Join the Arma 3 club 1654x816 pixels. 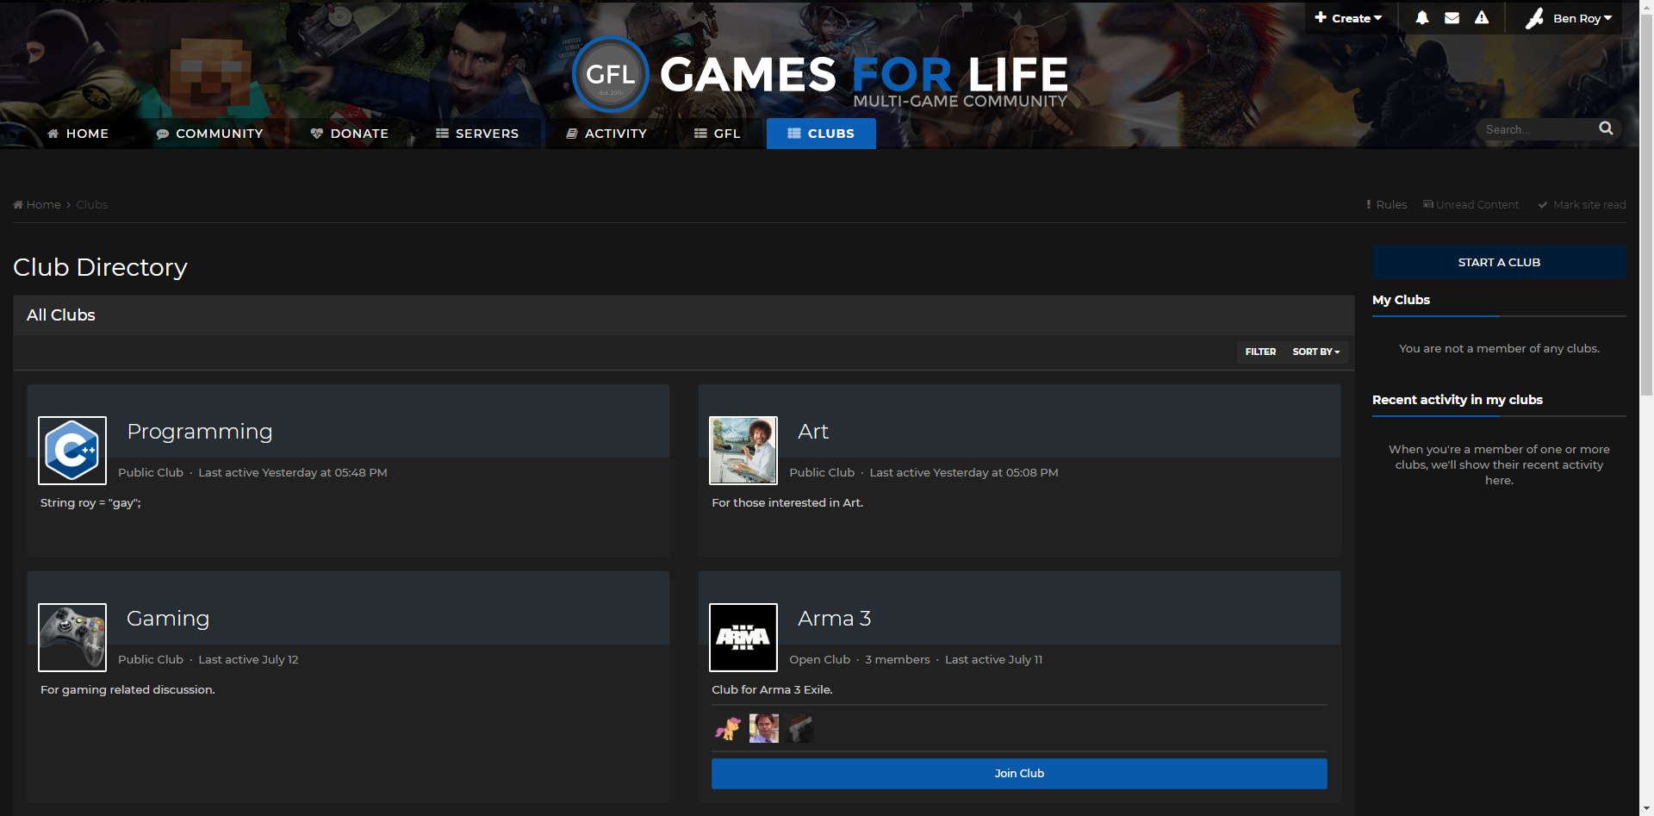click(1019, 774)
